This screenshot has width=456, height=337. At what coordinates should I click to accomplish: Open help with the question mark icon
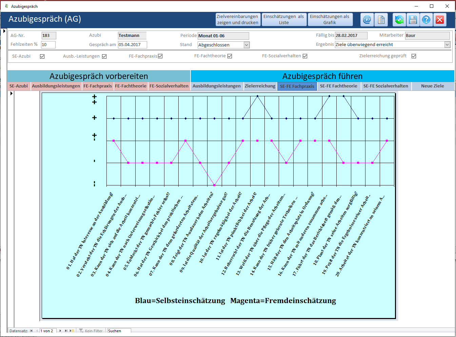click(x=426, y=20)
